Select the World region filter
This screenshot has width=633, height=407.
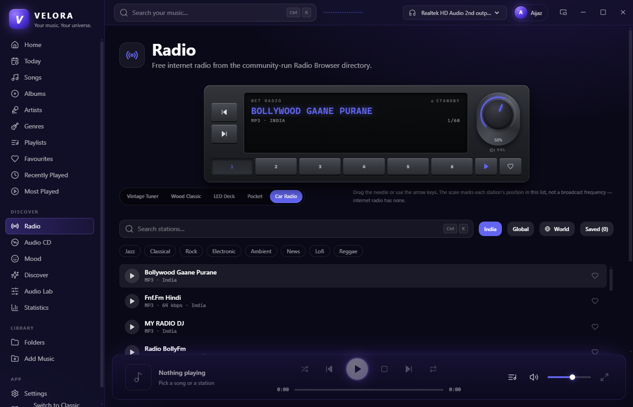557,229
